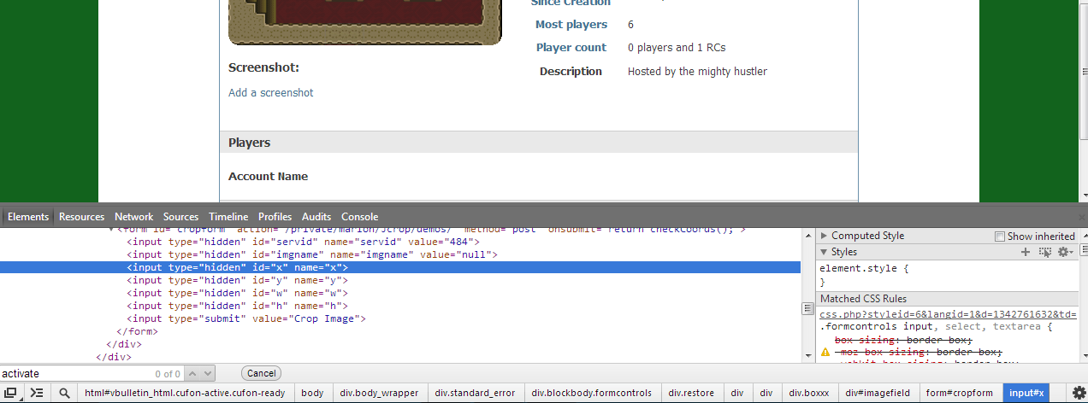Open the Sources tab

pyautogui.click(x=180, y=217)
